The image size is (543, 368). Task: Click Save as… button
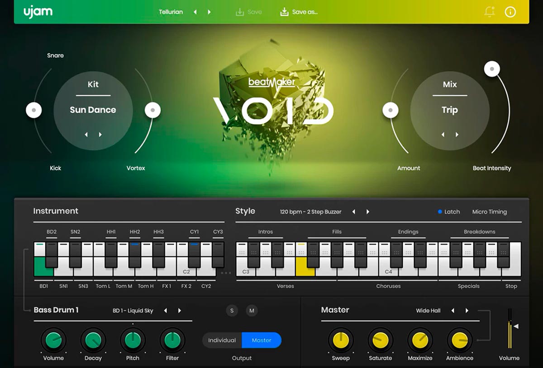(299, 12)
